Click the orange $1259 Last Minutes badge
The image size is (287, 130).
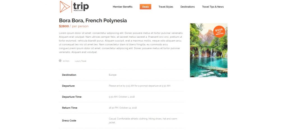coord(219,32)
